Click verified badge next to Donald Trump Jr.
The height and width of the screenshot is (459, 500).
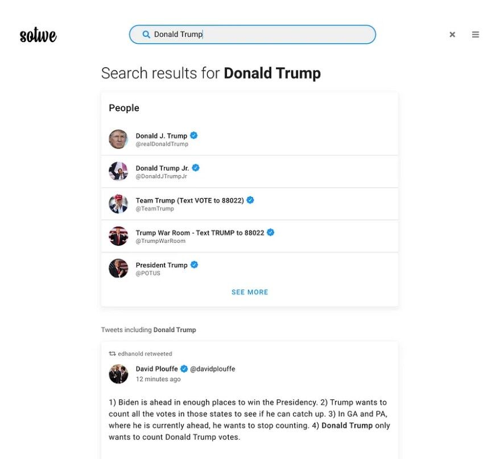196,168
